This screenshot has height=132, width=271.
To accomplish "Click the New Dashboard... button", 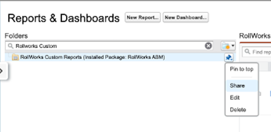I will 186,18.
